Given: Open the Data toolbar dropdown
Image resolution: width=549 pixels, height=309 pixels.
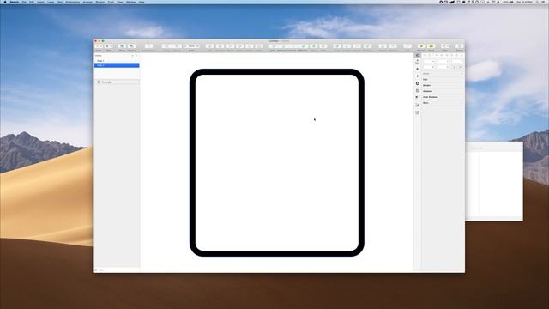Looking at the screenshot, I should coord(109,46).
